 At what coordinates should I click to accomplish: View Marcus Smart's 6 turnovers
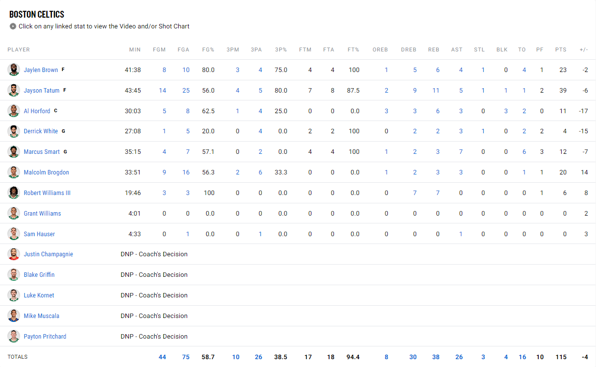pos(524,152)
